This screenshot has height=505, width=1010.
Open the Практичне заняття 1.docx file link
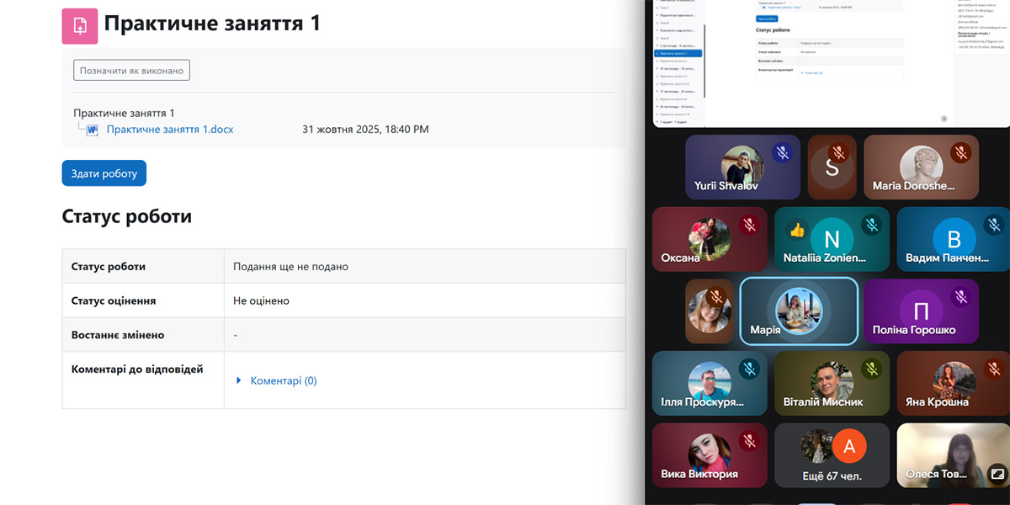[x=170, y=130]
